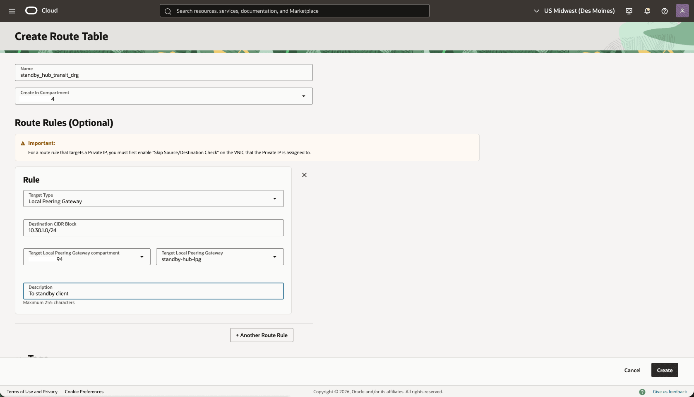Open the region selector US Midwest (Des Moines)
Viewport: 694px width, 397px height.
click(574, 11)
